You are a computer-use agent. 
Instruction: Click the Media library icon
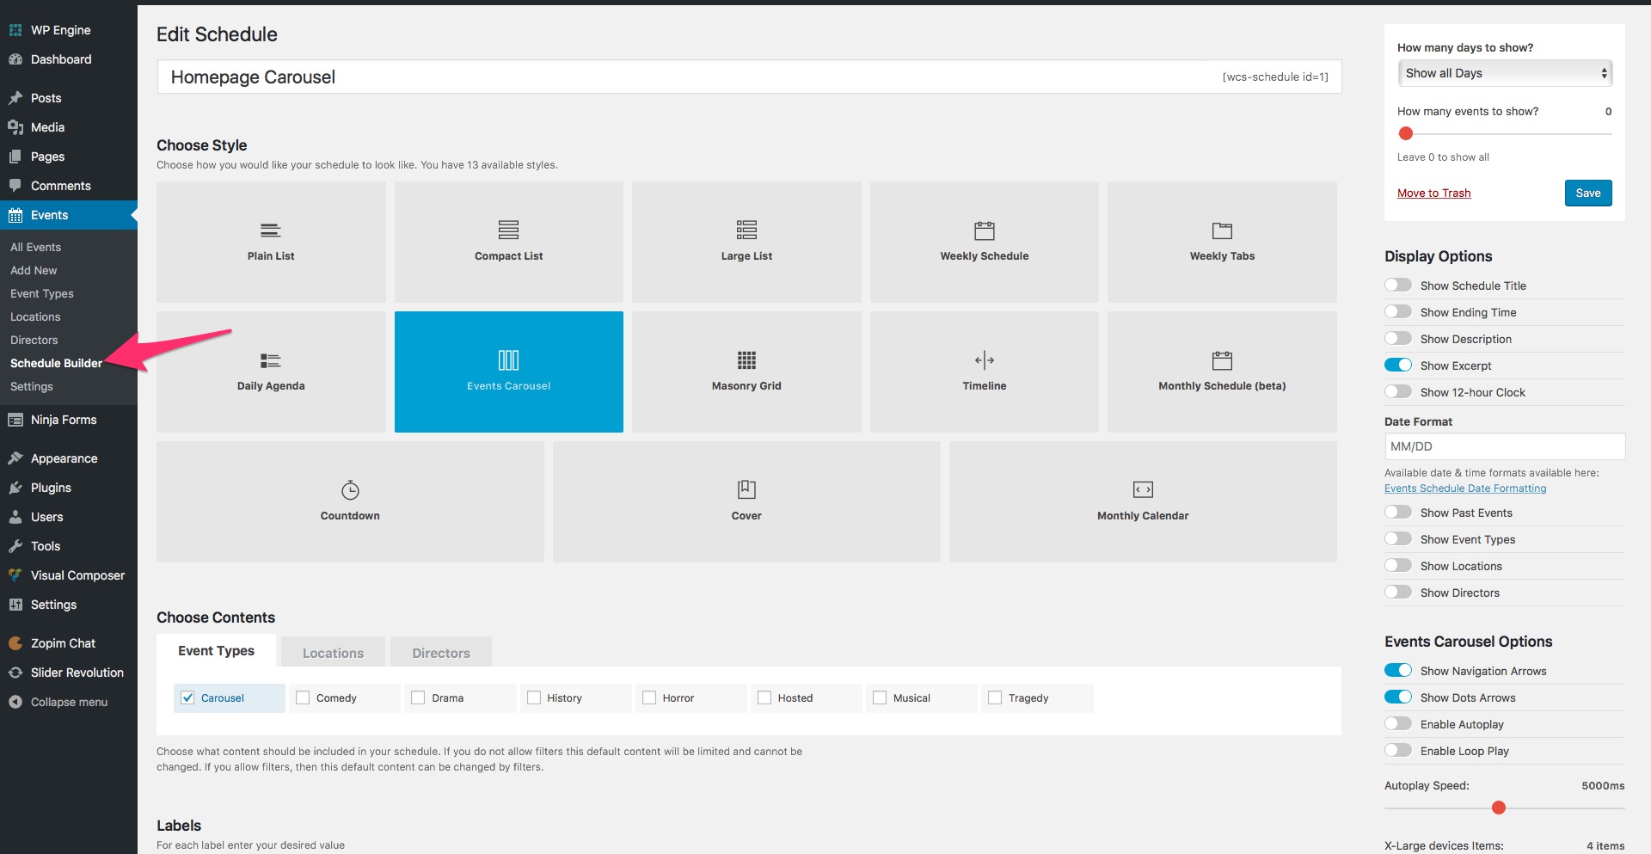(15, 127)
